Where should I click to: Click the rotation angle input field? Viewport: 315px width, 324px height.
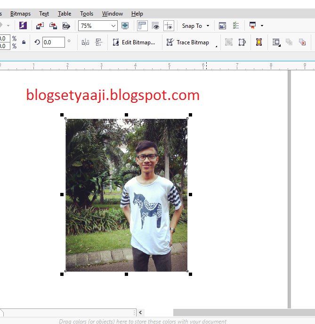pyautogui.click(x=53, y=42)
